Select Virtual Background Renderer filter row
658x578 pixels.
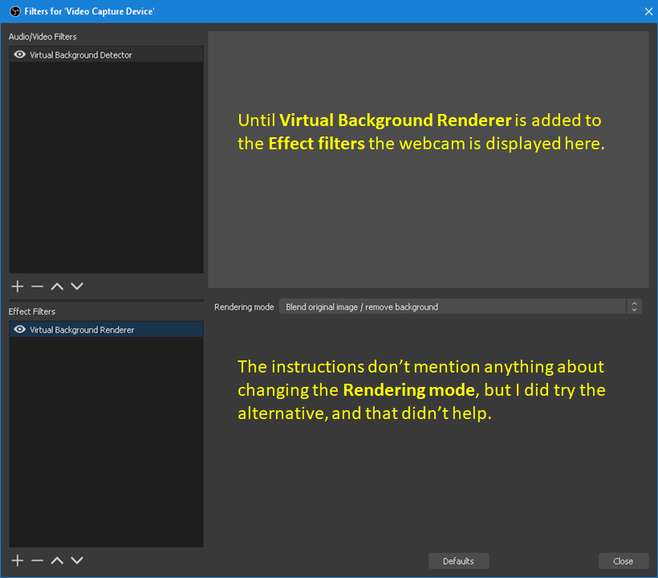pyautogui.click(x=107, y=329)
